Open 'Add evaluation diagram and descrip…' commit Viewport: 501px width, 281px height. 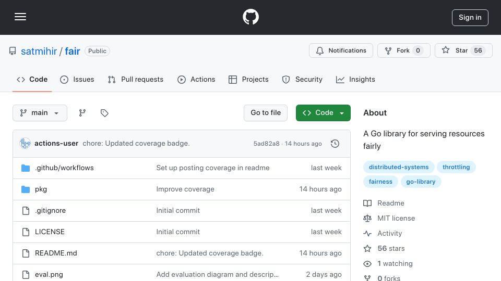pyautogui.click(x=217, y=275)
